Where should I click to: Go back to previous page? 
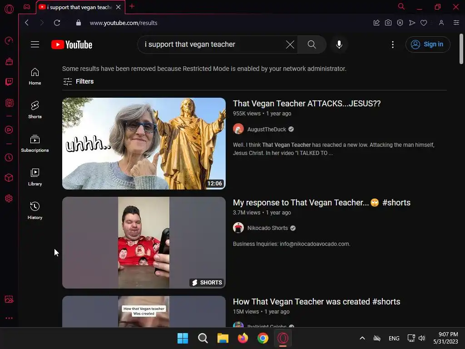pos(27,23)
